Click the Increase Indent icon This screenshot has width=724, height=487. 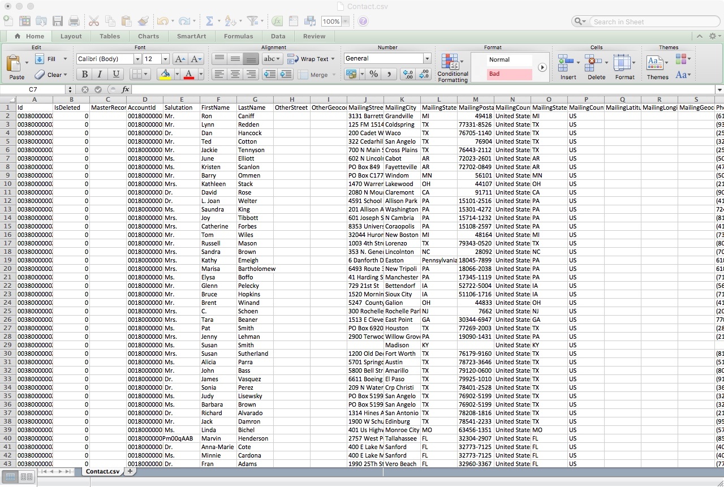coord(286,74)
